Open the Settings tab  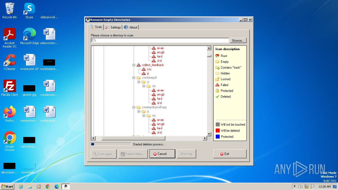point(113,27)
